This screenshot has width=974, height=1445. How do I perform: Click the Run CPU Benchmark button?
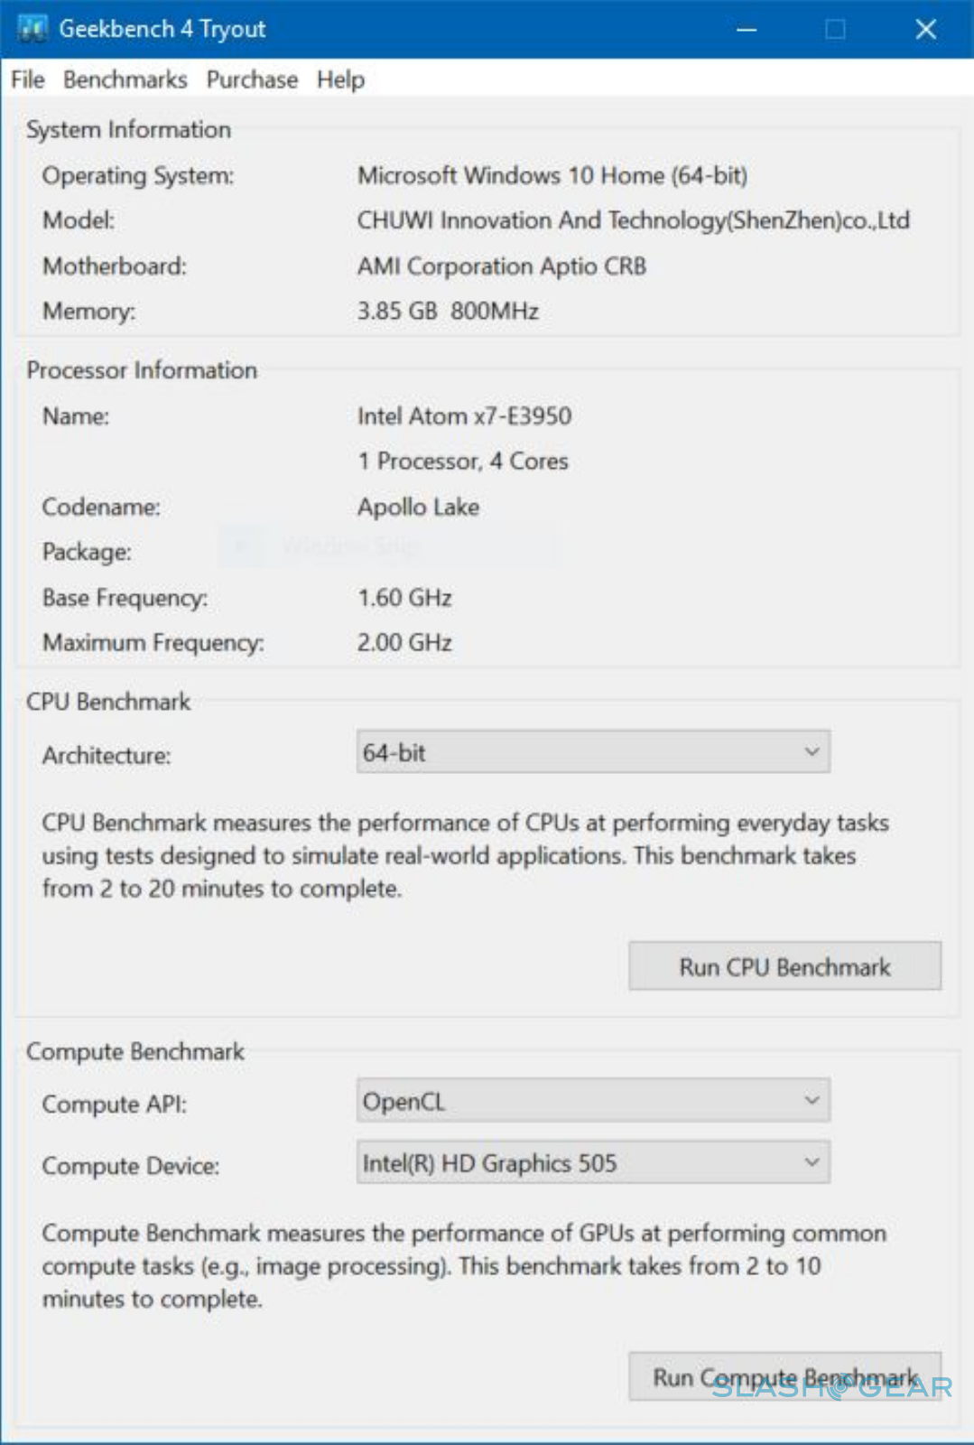point(784,966)
